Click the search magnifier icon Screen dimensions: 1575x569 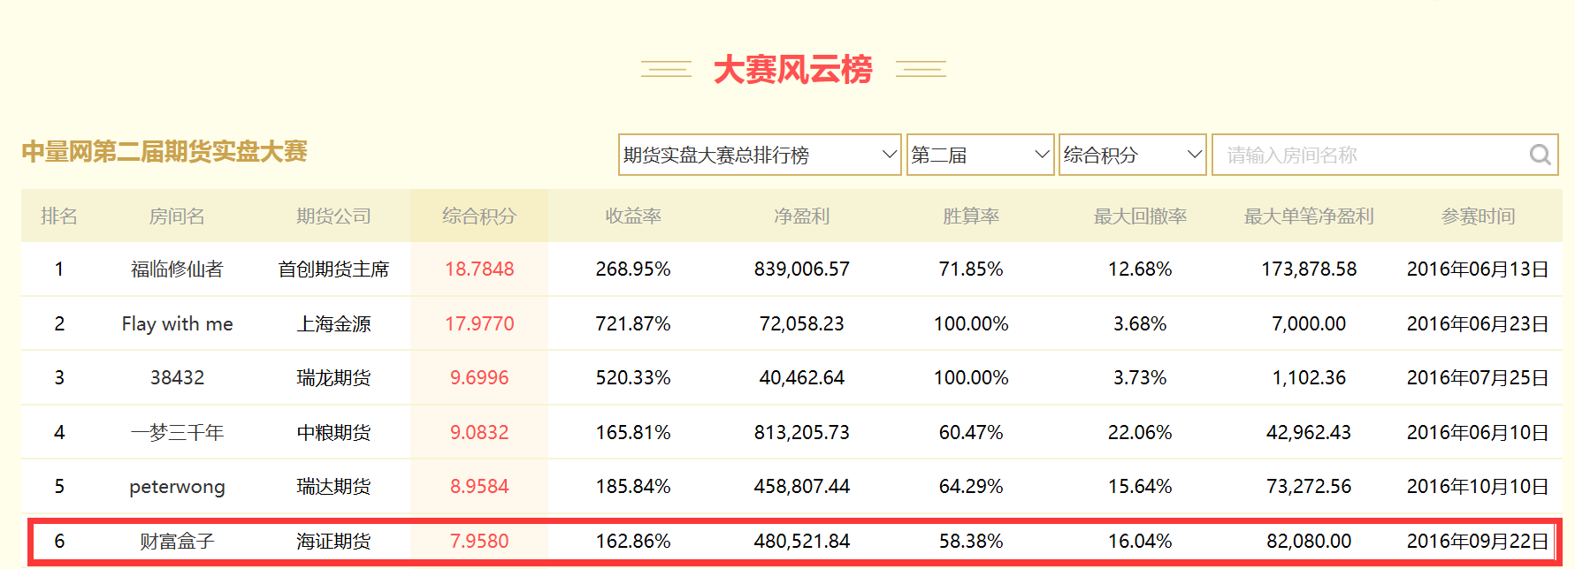point(1540,156)
